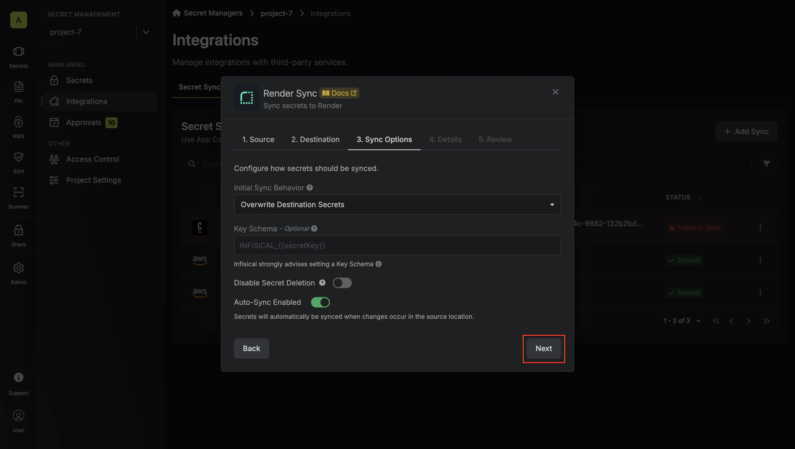Open options menu for second Synced row

(760, 293)
